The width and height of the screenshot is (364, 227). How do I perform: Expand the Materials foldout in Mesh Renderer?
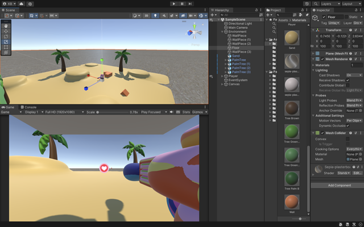click(313, 65)
